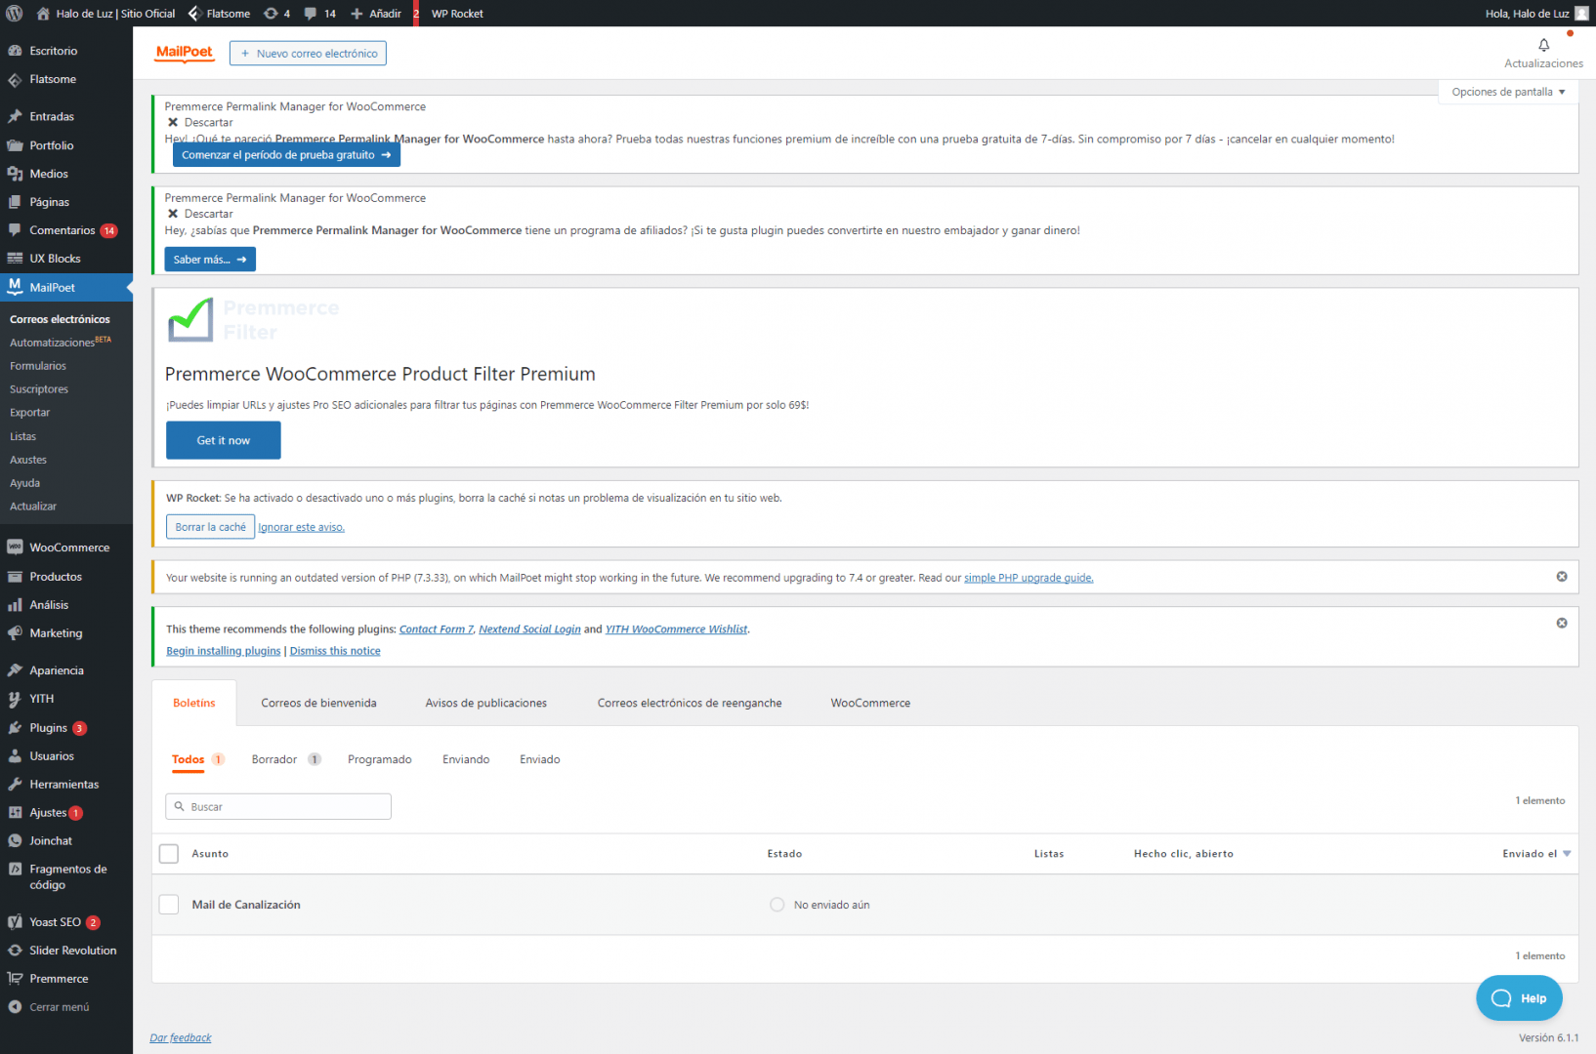Open Slider Revolution in sidebar
Image resolution: width=1596 pixels, height=1054 pixels.
[x=72, y=951]
